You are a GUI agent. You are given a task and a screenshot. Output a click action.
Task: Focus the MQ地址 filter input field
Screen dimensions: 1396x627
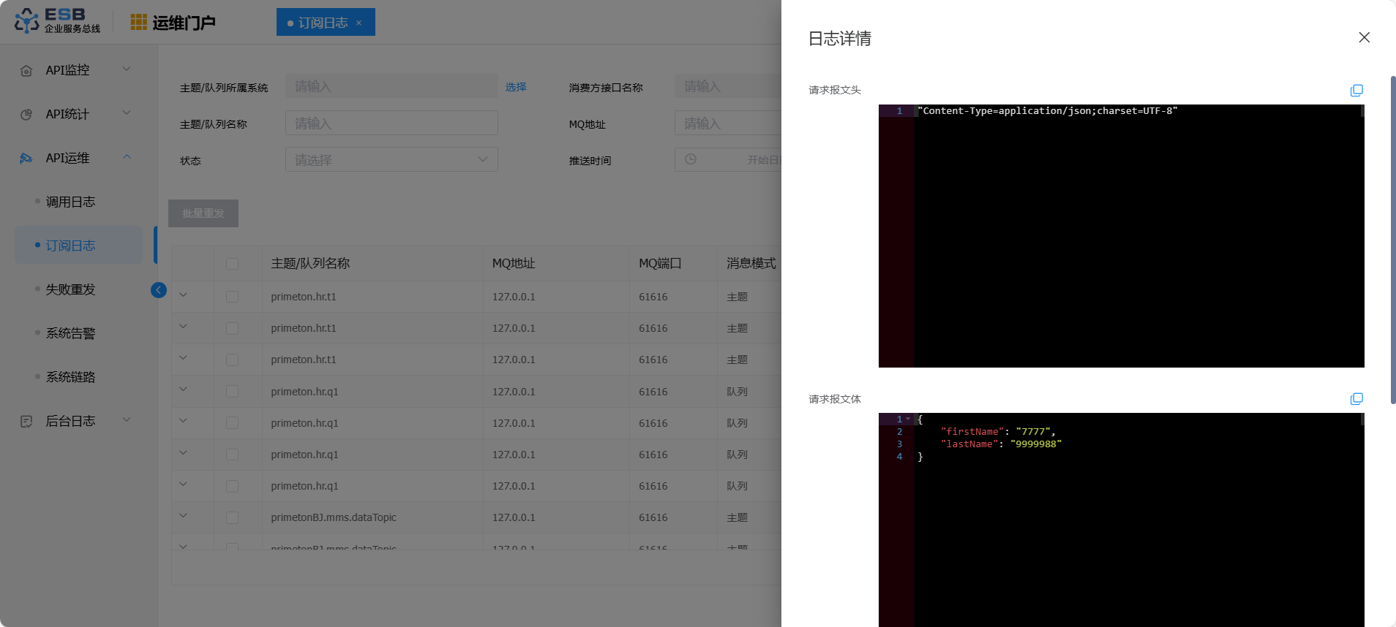coord(728,123)
